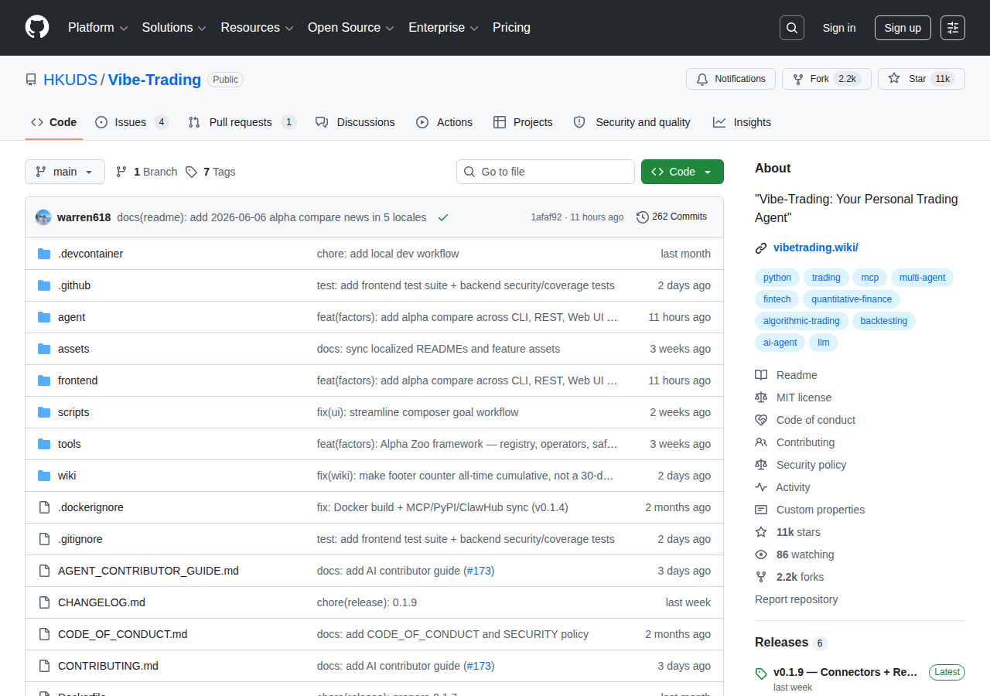Image resolution: width=990 pixels, height=696 pixels.
Task: Click the .devcontainer folder icon
Action: click(44, 254)
